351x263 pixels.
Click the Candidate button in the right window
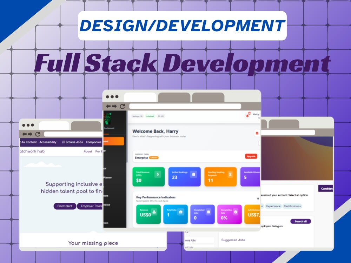tap(326, 189)
